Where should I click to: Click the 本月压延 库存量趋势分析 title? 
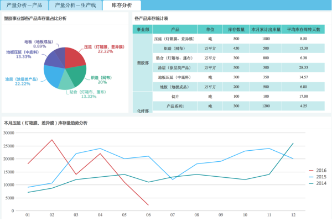pyautogui.click(x=45, y=123)
